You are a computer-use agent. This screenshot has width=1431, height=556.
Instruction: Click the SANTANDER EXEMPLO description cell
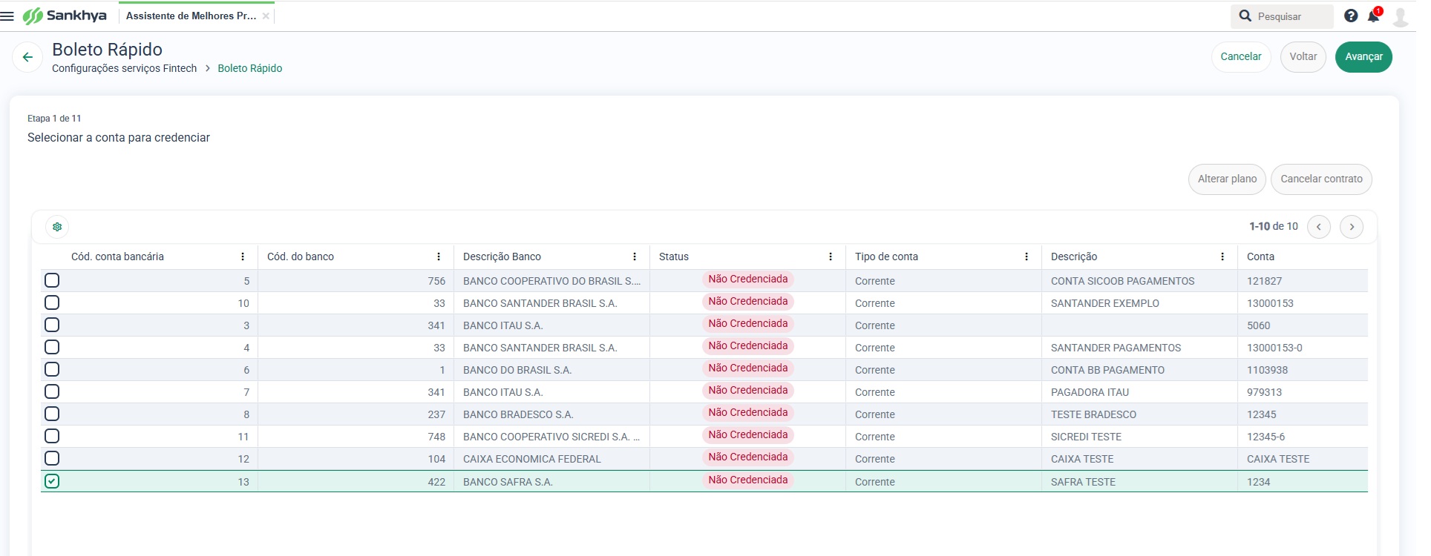(1139, 303)
